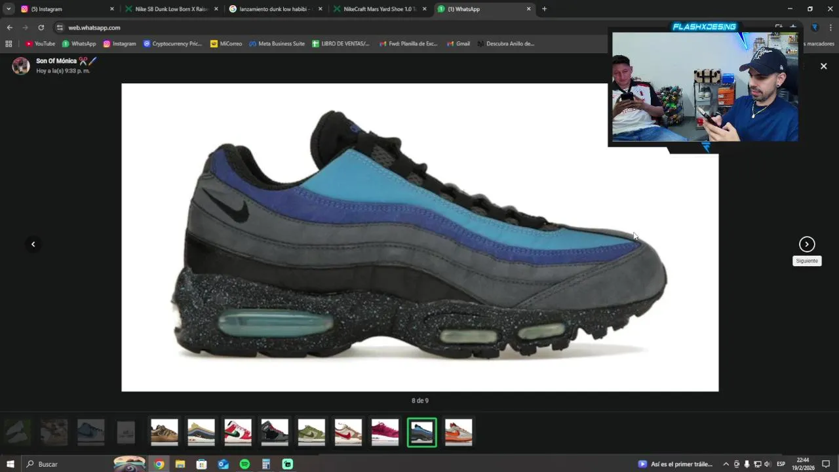Click the Buscar taskbar search box
Screen dimensions: 839x472
85,464
